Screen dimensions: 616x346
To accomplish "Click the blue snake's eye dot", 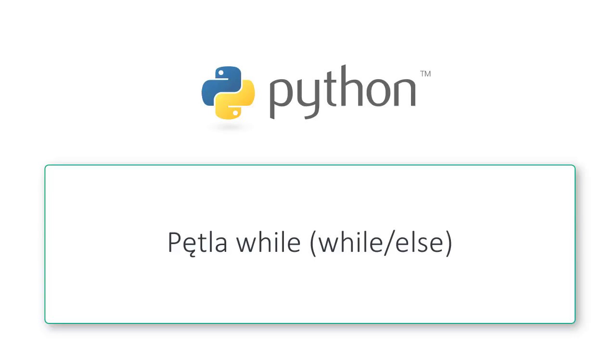I will point(220,74).
